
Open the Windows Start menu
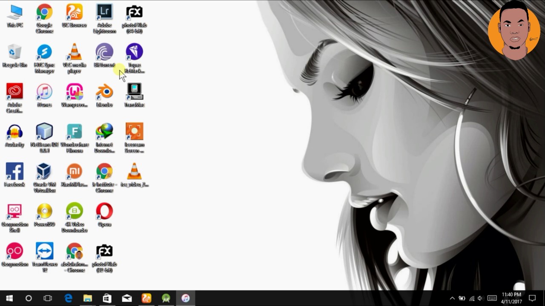[x=9, y=298]
